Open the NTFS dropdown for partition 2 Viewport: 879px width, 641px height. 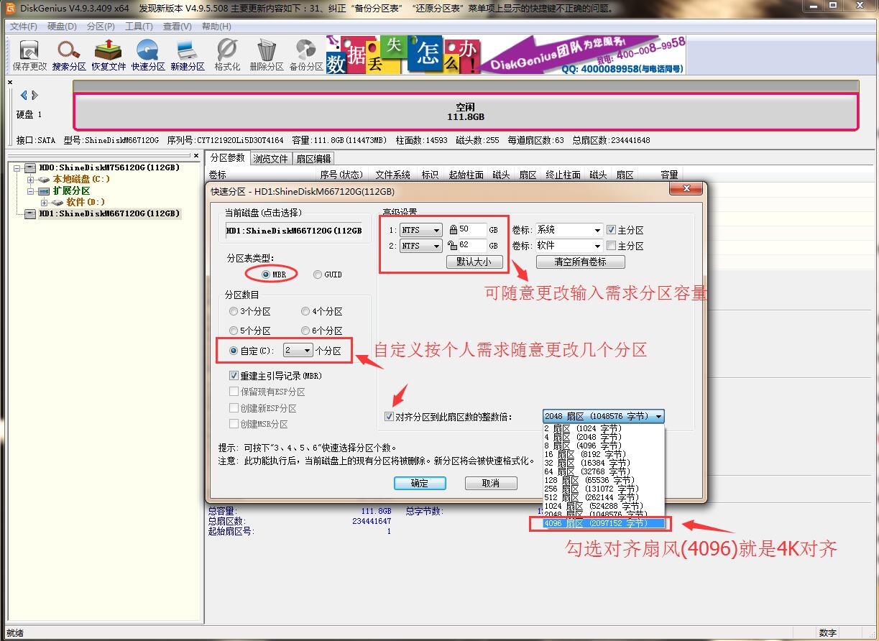[420, 246]
